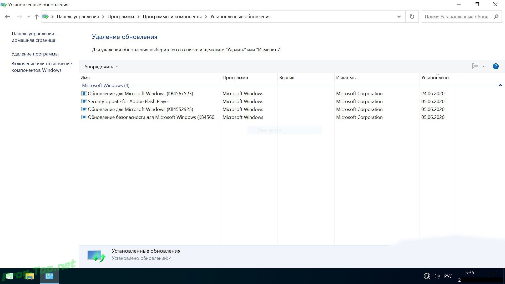Screen dimensions: 505x284
Task: Click the volume speaker icon in tray
Action: click(x=437, y=276)
